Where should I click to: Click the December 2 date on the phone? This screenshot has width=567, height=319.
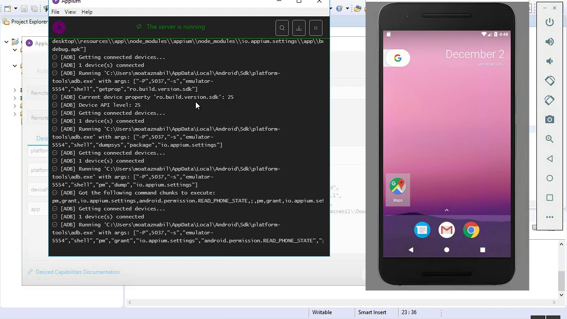pyautogui.click(x=475, y=54)
